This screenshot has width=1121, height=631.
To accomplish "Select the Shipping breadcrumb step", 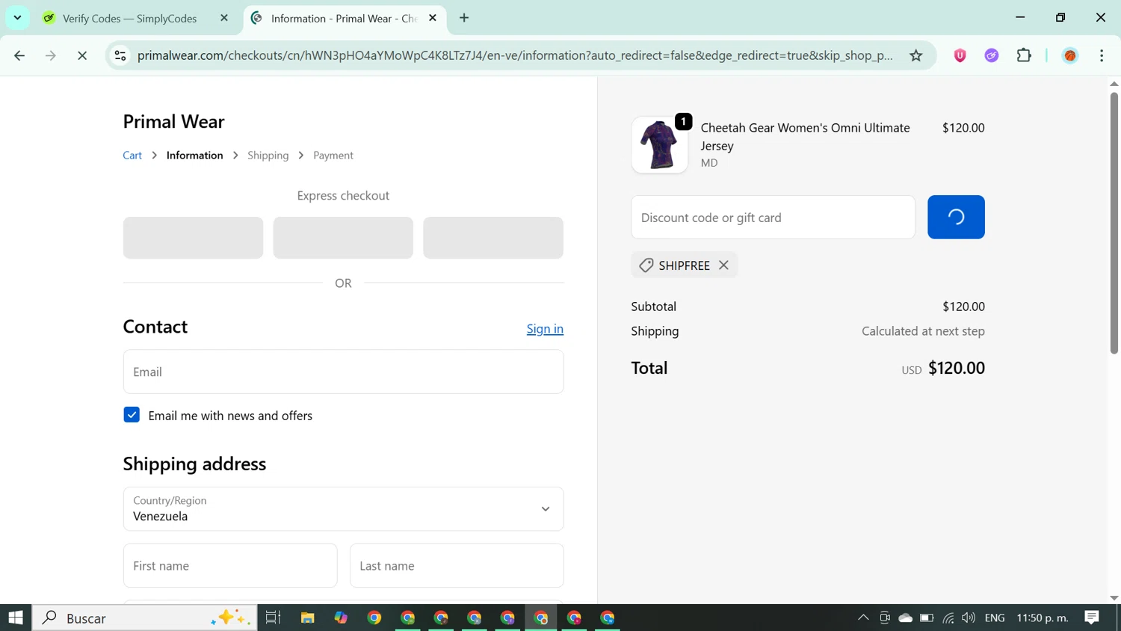I will coord(268,156).
